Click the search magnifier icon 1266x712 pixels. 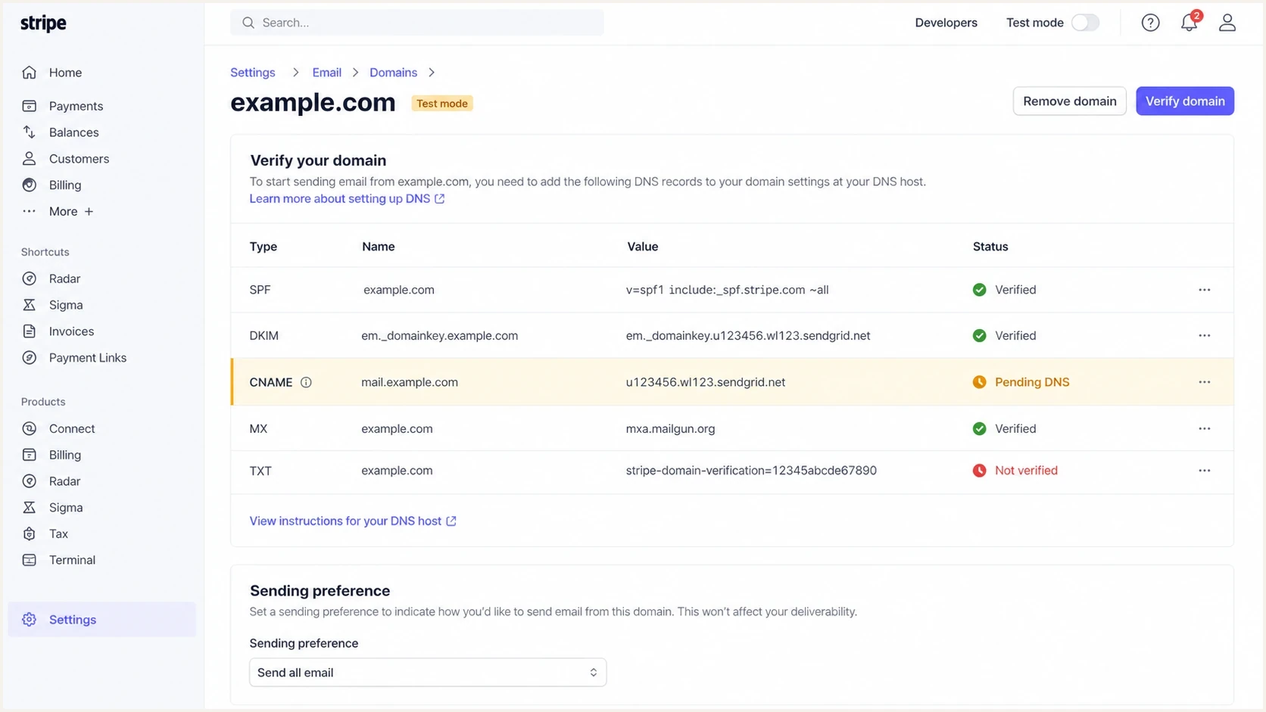tap(248, 23)
